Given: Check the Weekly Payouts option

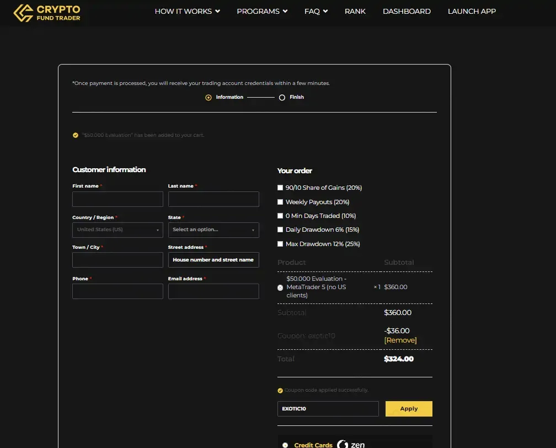Looking at the screenshot, I should [x=280, y=201].
